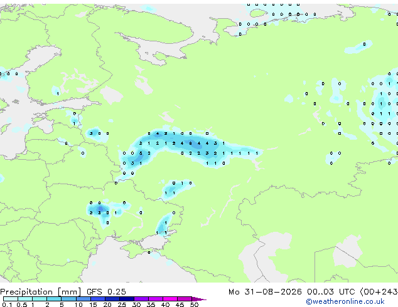The width and height of the screenshot is (398, 307).
Task: Pick the 15–20 mm legend swatch
Action: 97,299
